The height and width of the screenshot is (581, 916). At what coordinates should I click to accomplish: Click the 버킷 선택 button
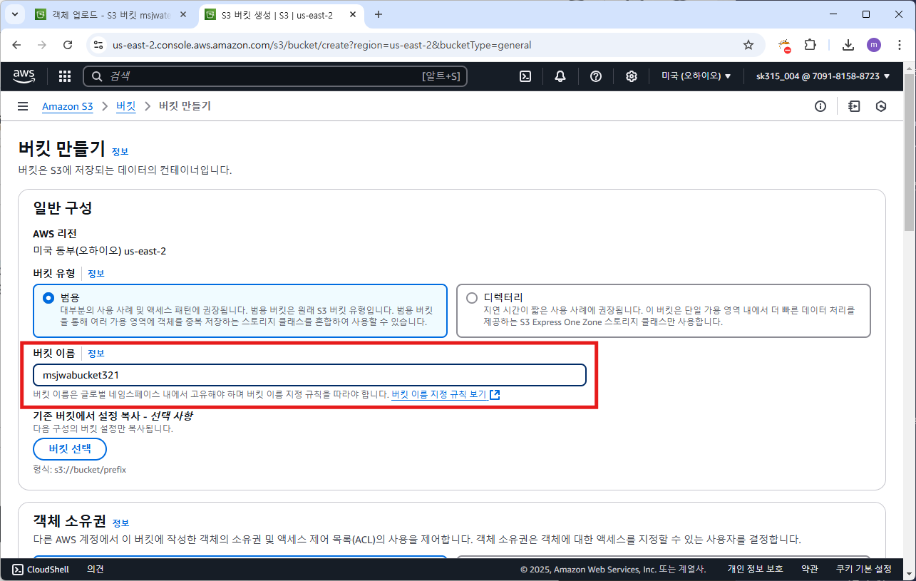pos(70,449)
